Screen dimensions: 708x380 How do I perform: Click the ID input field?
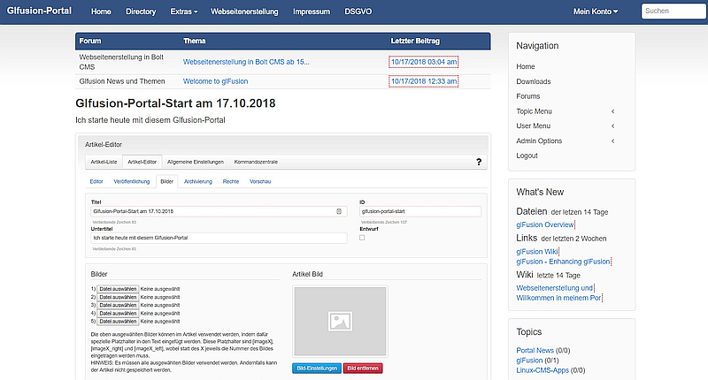click(x=420, y=211)
